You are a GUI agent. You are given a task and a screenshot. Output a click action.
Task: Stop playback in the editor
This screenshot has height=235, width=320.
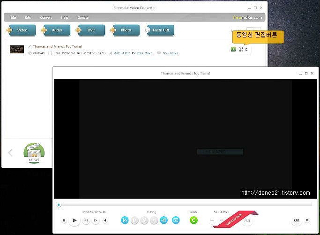click(64, 220)
